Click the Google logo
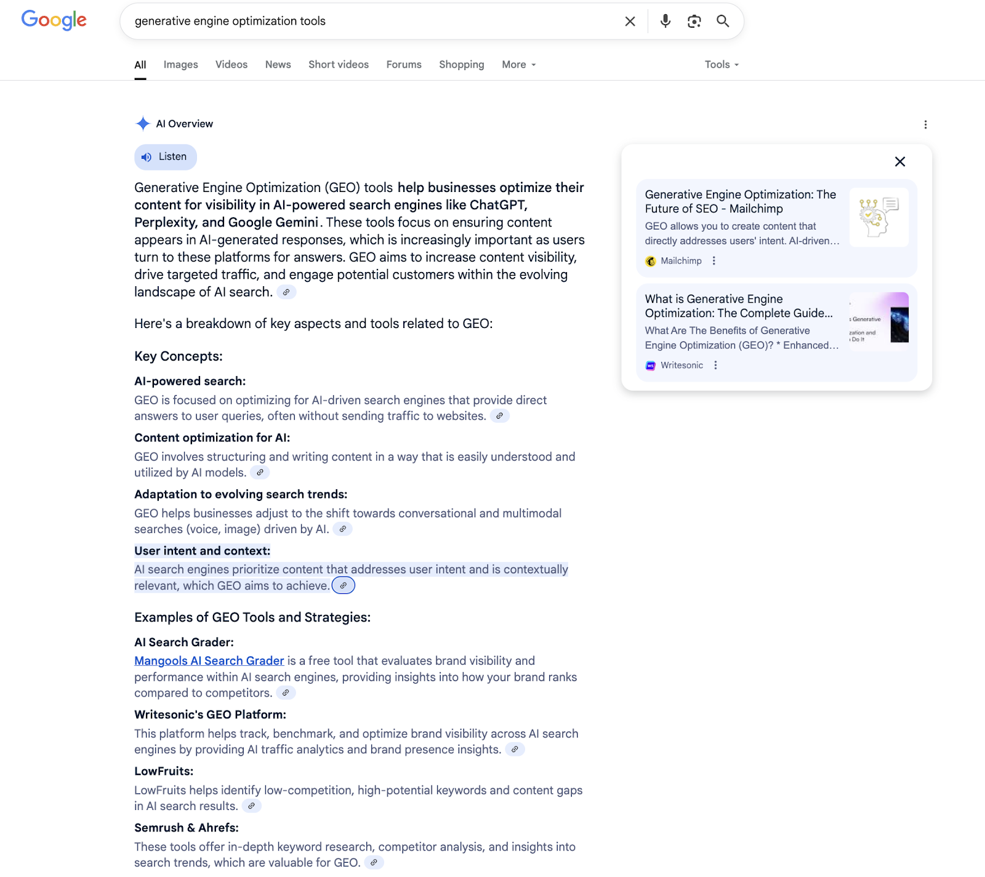Screen dimensions: 985x877 (x=54, y=20)
